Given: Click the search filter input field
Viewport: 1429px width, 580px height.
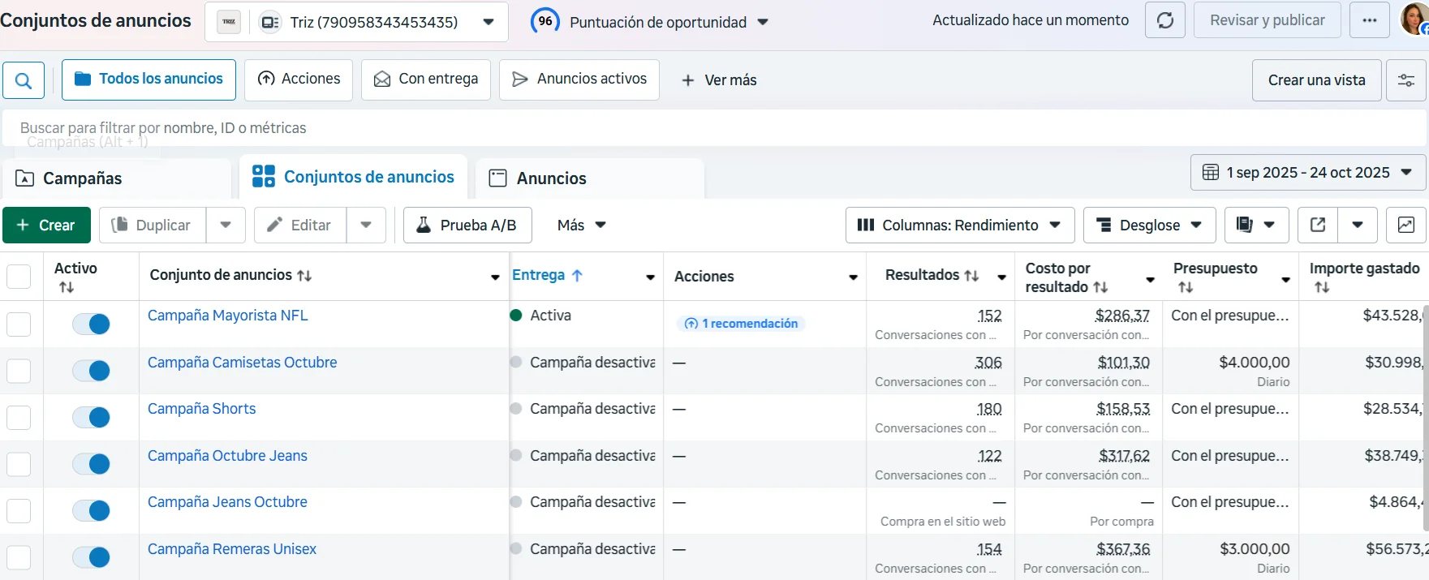Looking at the screenshot, I should [x=714, y=128].
